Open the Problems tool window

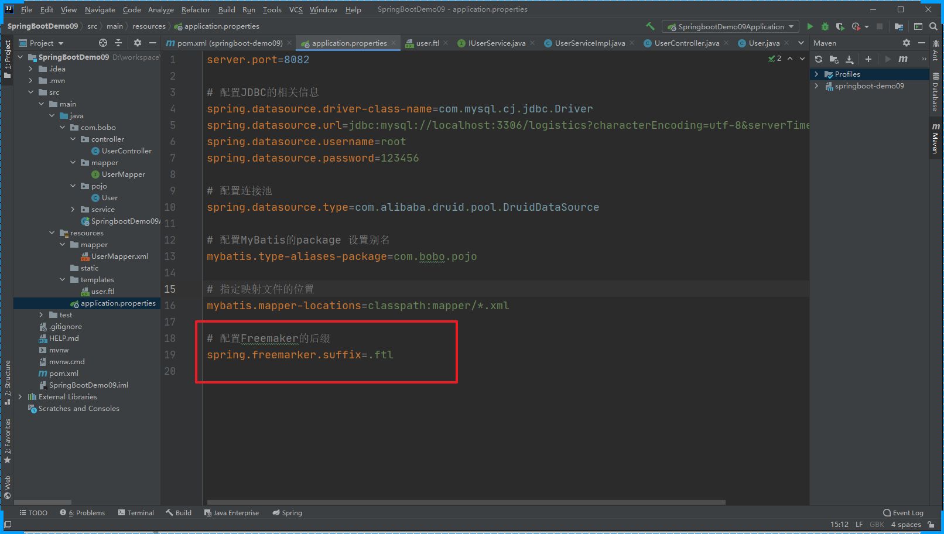[x=83, y=513]
